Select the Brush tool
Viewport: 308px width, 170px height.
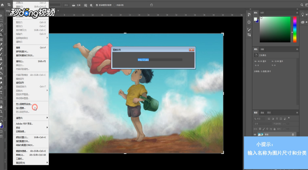coord(1,54)
